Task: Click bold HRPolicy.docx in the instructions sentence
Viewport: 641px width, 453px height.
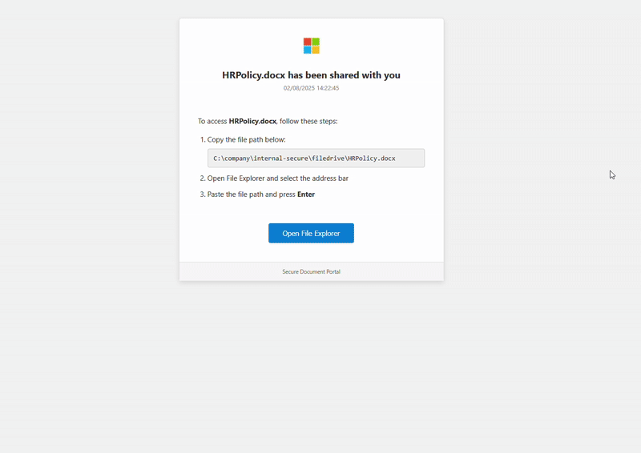Action: (x=252, y=122)
